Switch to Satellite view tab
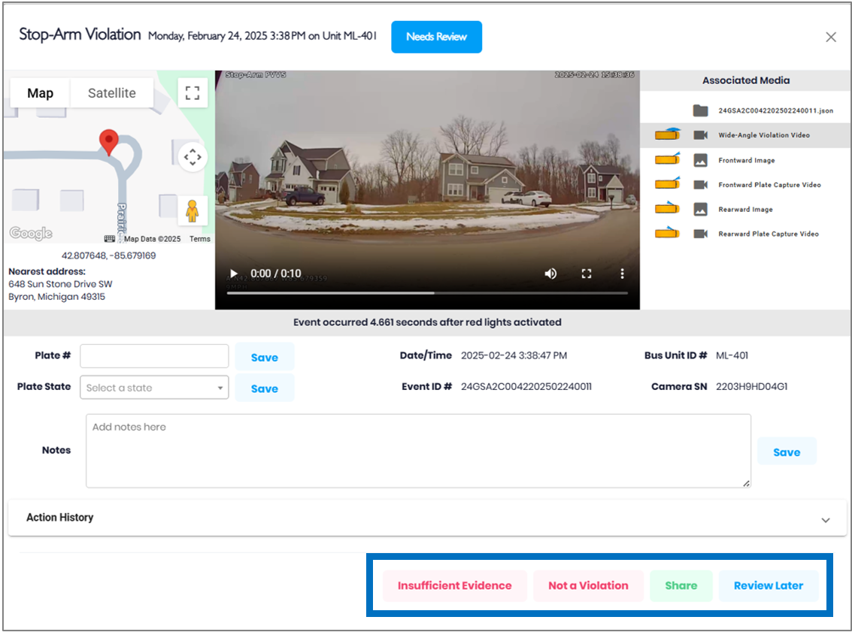852x632 pixels. click(x=112, y=93)
